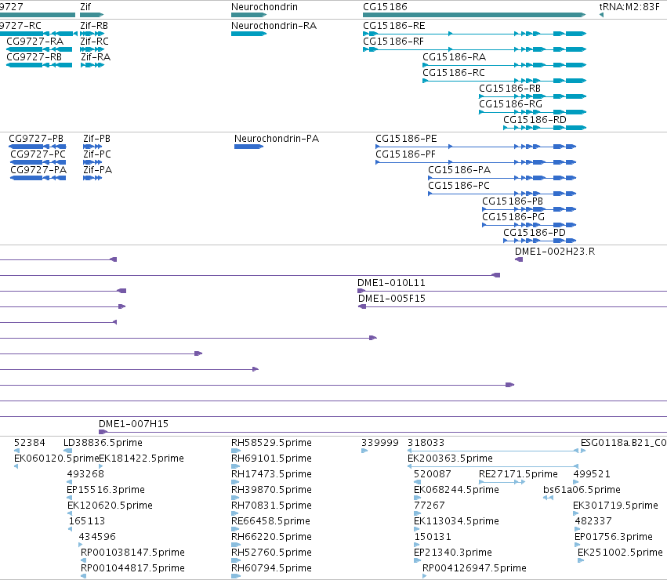This screenshot has height=580, width=667.
Task: Click the CG9727-RB transcript label
Action: [x=34, y=57]
